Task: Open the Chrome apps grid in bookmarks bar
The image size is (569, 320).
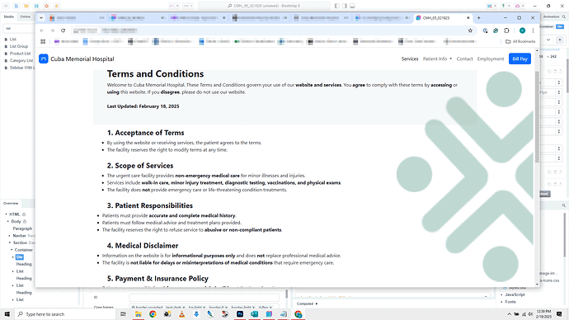Action: coord(43,41)
